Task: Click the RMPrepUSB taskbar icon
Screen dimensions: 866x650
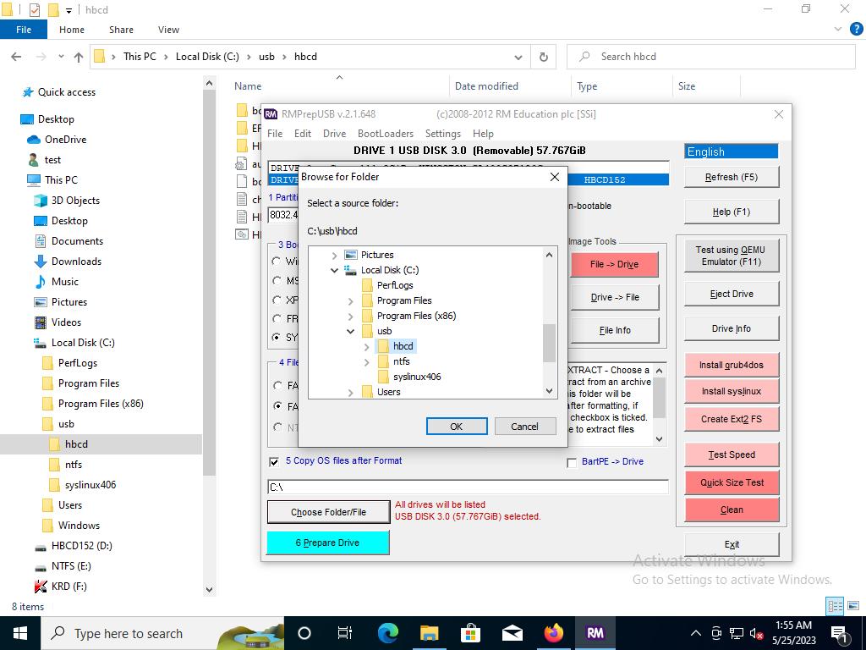Action: [x=595, y=633]
